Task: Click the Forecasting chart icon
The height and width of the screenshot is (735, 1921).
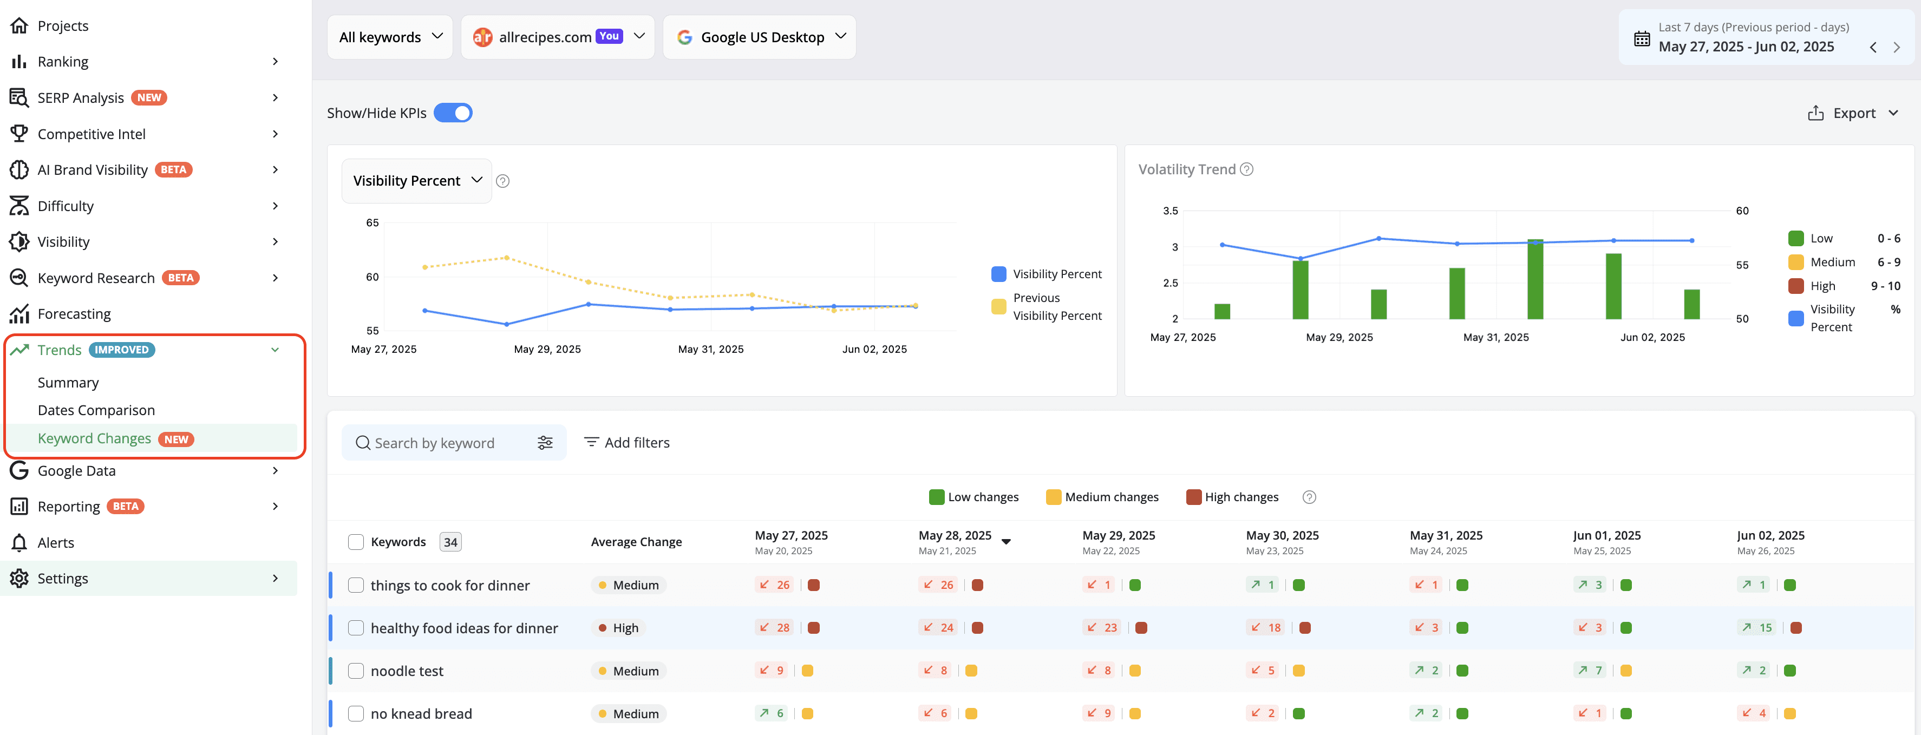Action: [x=19, y=314]
